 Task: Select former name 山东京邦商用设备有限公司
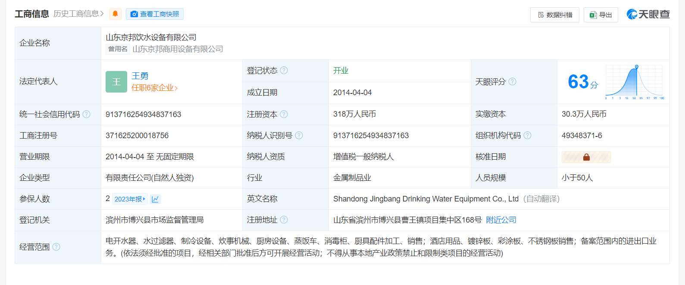pos(178,49)
